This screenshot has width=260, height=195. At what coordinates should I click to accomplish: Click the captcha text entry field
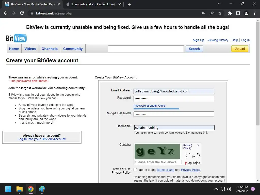(158, 162)
